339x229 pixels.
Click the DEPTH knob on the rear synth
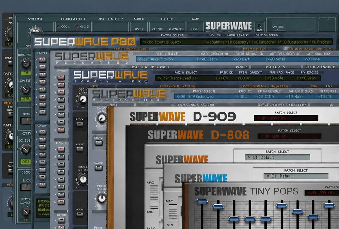(x=25, y=212)
